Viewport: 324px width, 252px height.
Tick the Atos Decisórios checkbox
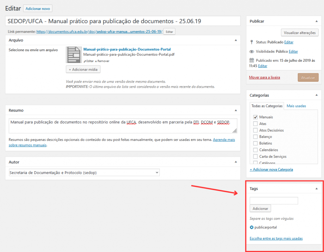click(255, 130)
